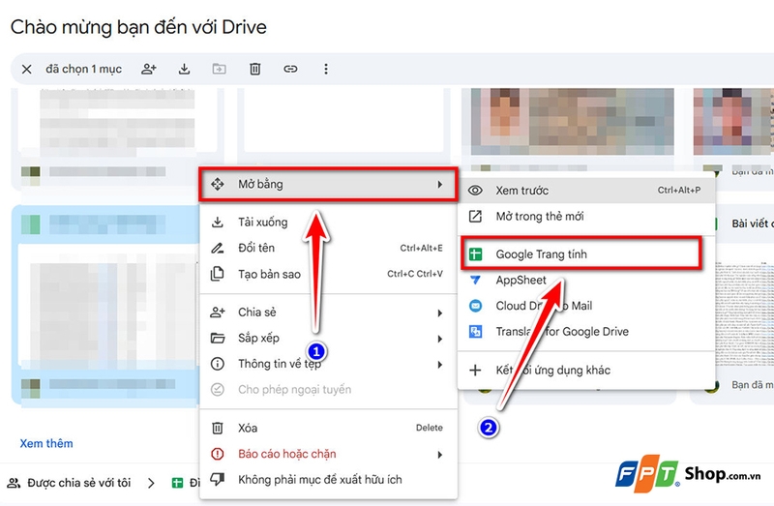Screen dimensions: 774x506
Task: Choose Tạo bản sao menu entry
Action: coord(328,274)
